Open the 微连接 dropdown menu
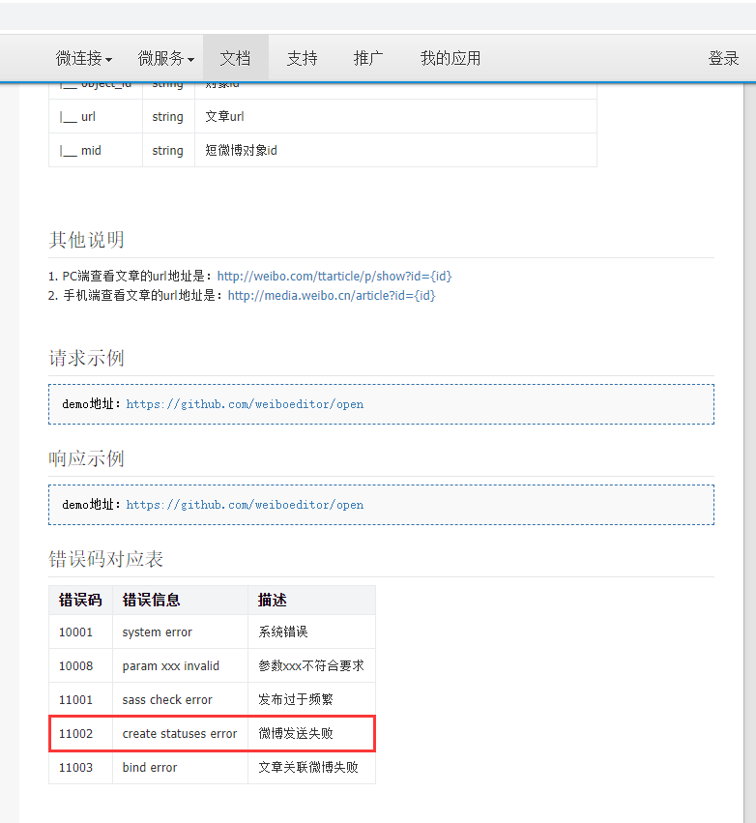This screenshot has width=756, height=823. pos(83,58)
